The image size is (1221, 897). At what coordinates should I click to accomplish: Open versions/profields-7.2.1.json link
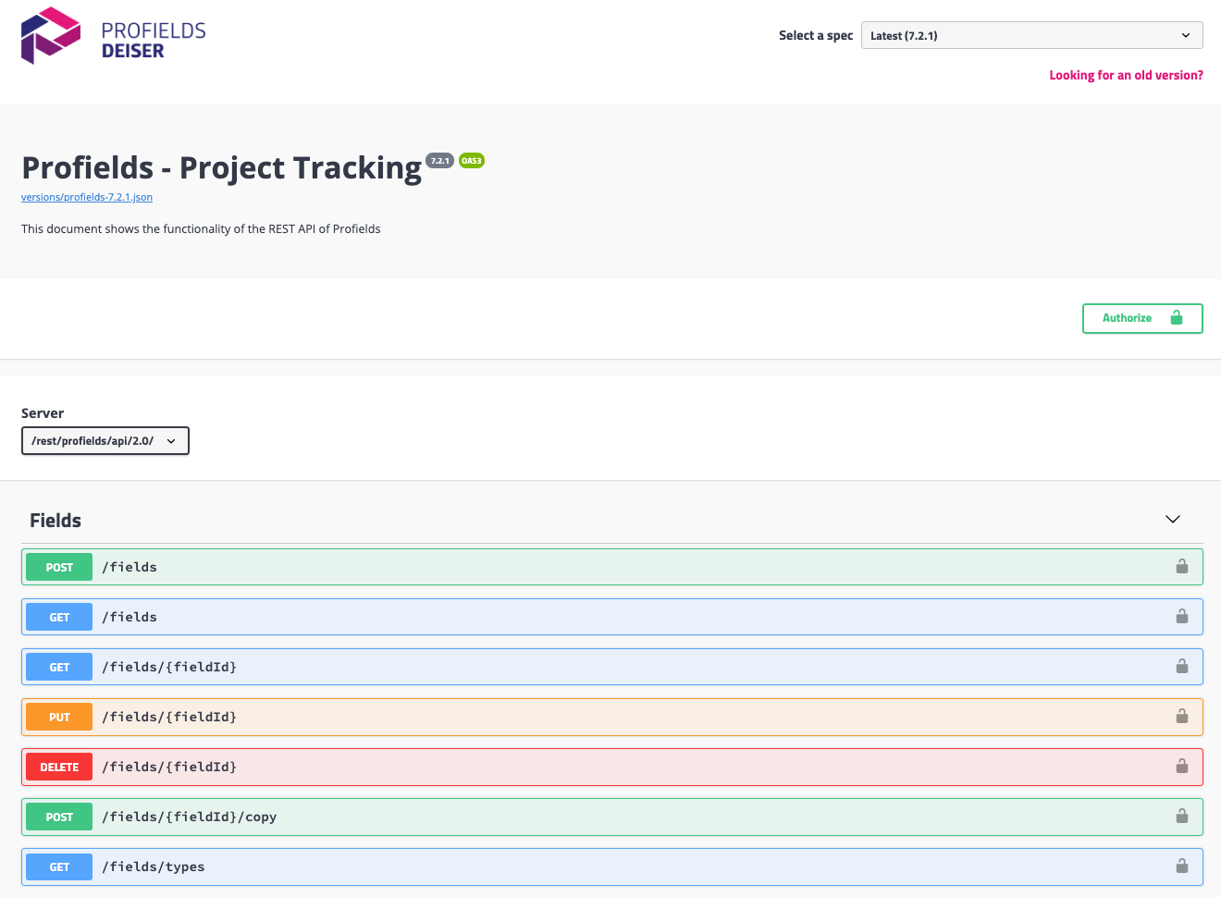pos(87,197)
